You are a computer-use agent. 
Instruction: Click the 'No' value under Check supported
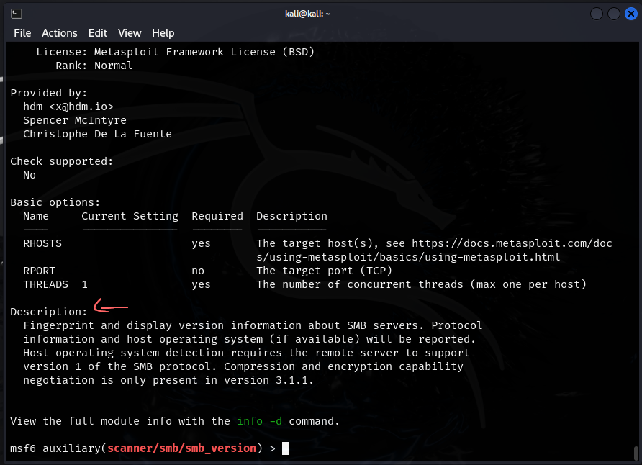[x=30, y=175]
